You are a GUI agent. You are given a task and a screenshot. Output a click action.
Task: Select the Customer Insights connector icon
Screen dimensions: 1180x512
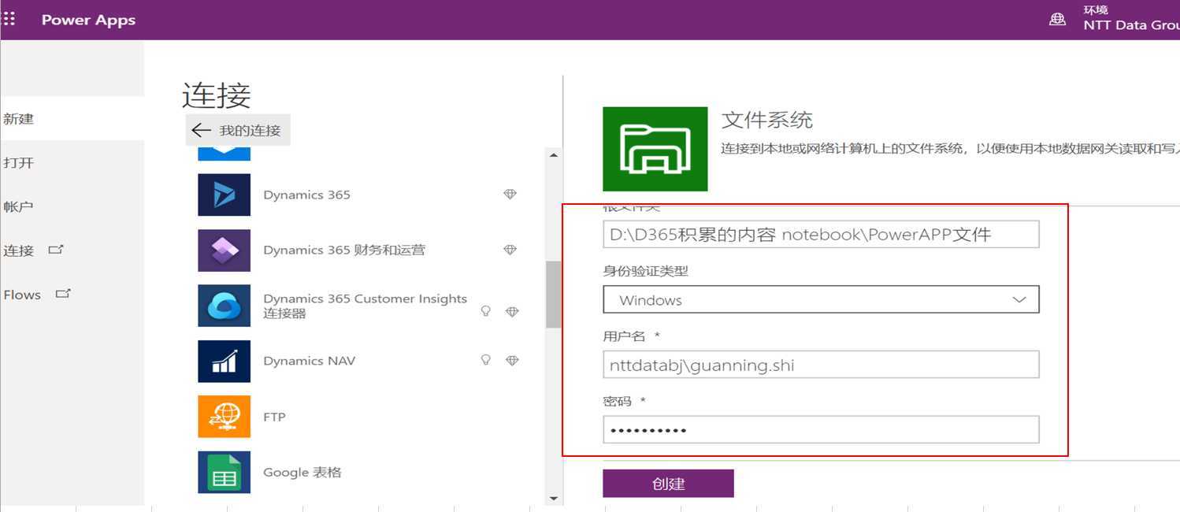click(x=224, y=306)
